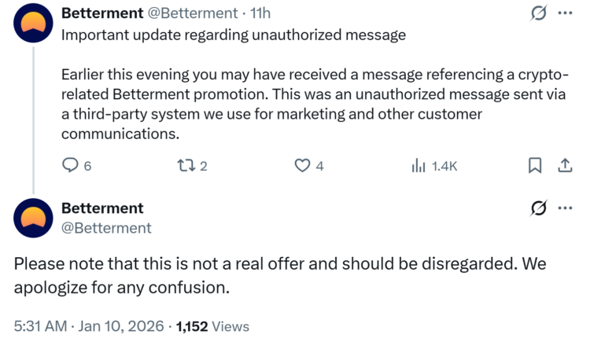Open Betterment avatar on first tweet

pyautogui.click(x=34, y=28)
